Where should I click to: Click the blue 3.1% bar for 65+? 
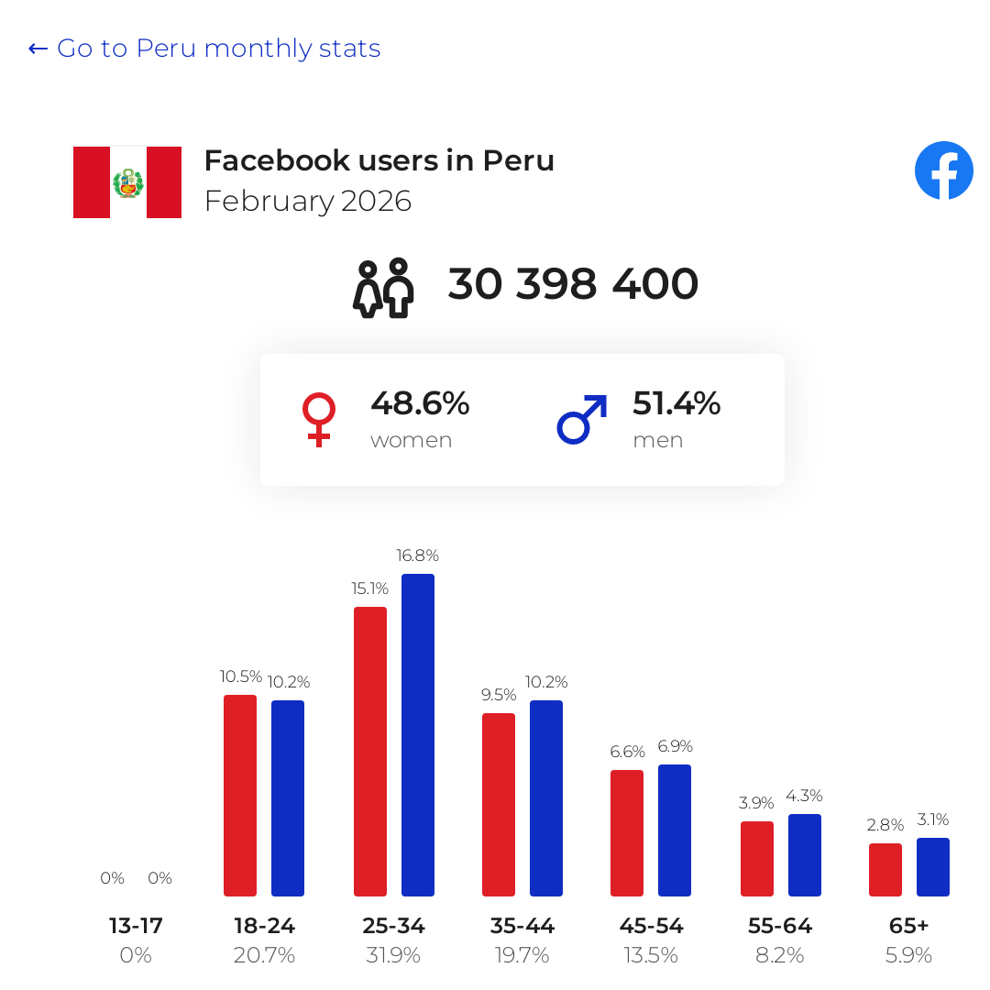tap(933, 867)
